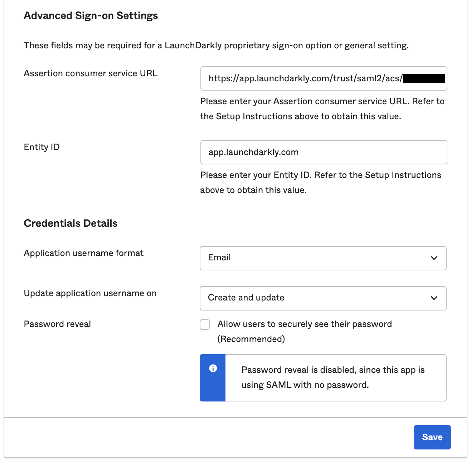Click the Credentials Details heading
This screenshot has height=462, width=471.
71,223
